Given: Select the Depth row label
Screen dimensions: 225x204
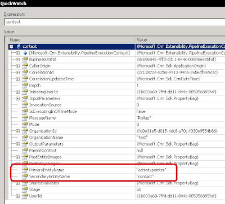Looking at the screenshot, I should point(35,85).
